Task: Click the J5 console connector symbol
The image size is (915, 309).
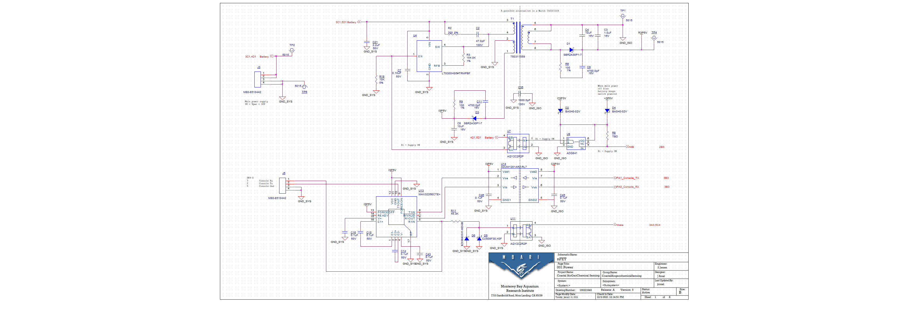Action: click(282, 185)
